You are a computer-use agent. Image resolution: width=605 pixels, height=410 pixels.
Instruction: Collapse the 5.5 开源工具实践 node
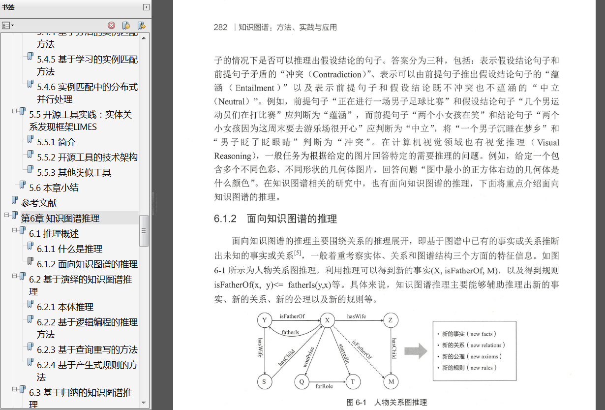point(15,111)
